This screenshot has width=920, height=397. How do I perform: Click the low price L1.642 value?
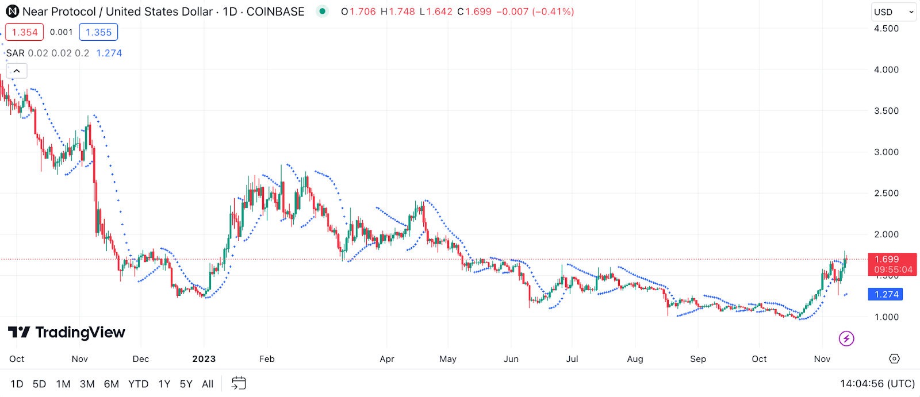pos(436,11)
